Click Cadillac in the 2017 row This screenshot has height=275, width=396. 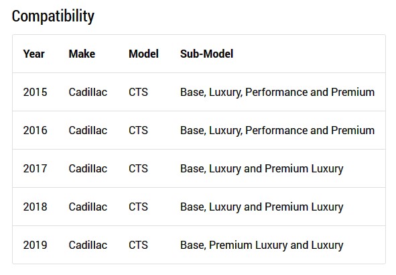pyautogui.click(x=88, y=168)
